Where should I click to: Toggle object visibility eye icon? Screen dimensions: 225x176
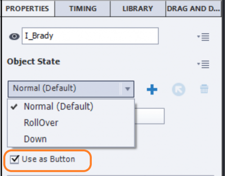(14, 36)
